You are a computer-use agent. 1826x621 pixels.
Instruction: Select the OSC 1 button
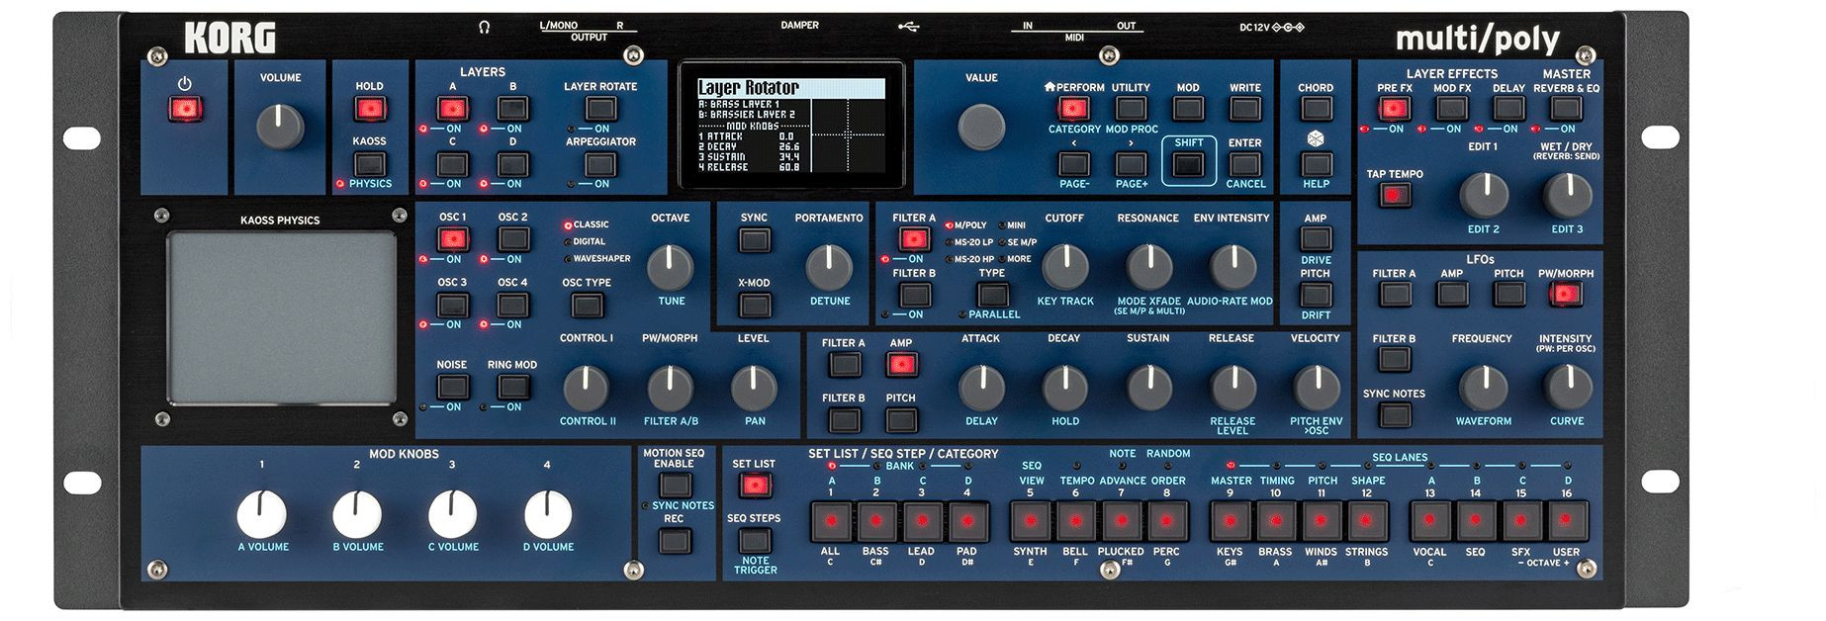tap(452, 238)
